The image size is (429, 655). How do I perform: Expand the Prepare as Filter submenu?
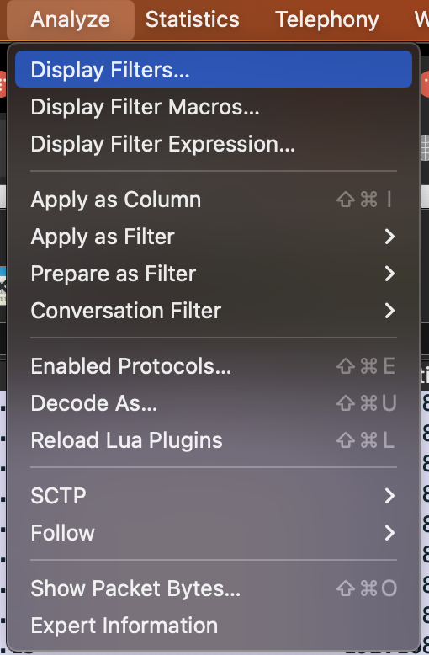pyautogui.click(x=214, y=274)
